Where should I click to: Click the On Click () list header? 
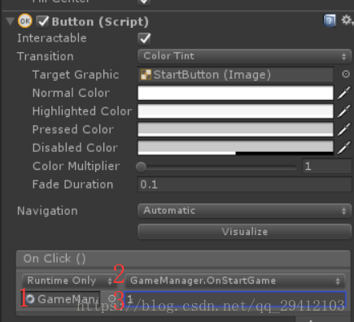pyautogui.click(x=183, y=259)
